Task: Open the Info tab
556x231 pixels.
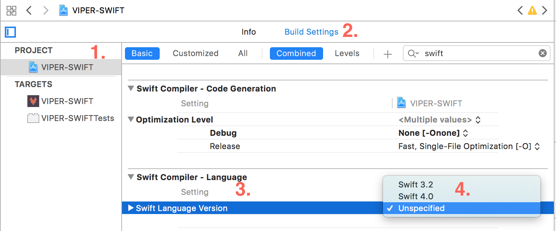Action: coord(248,32)
